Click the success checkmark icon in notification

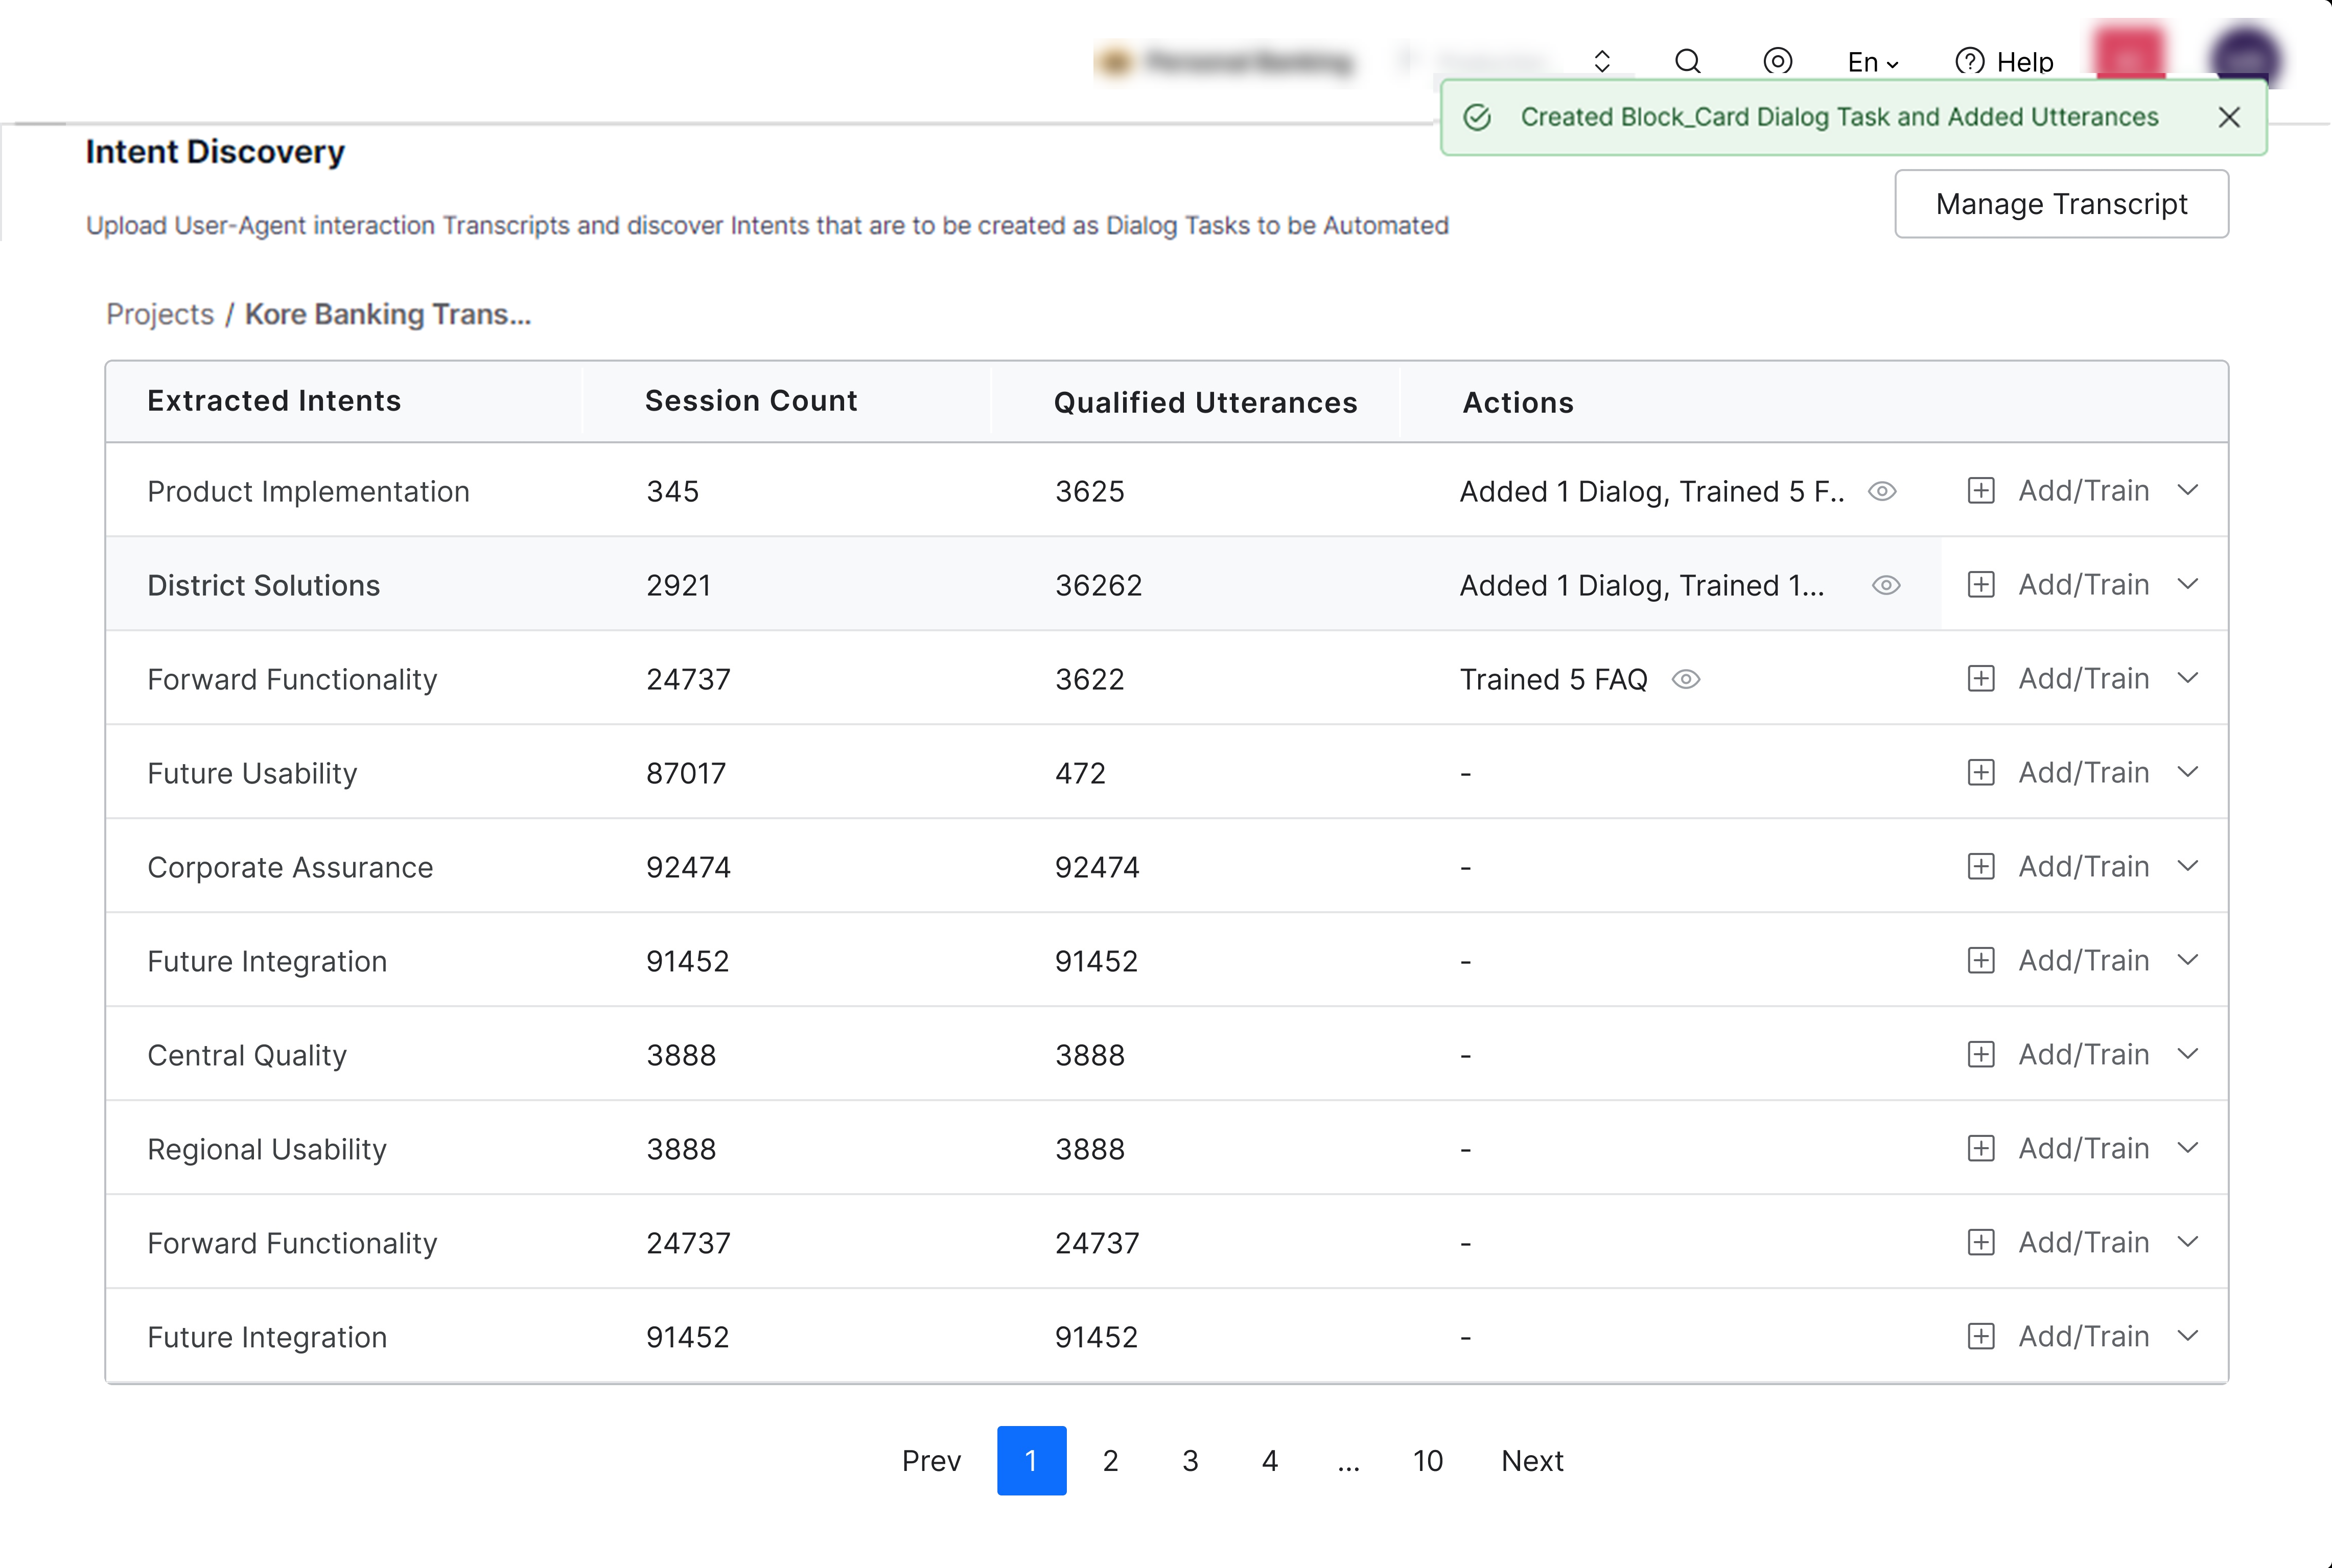pyautogui.click(x=1477, y=118)
